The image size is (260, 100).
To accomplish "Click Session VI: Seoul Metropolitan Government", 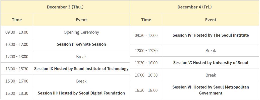I will tap(211, 90).
